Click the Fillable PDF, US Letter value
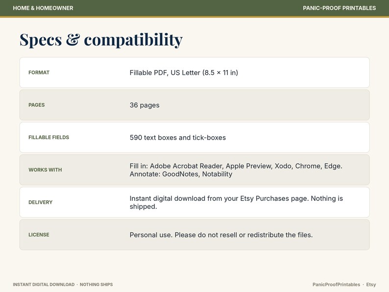389x292 pixels. pyautogui.click(x=184, y=73)
